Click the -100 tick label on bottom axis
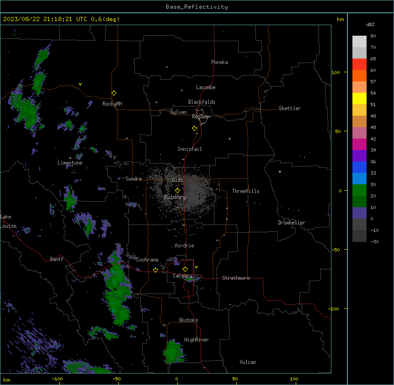Viewport: 394px width, 385px height. coord(57,379)
